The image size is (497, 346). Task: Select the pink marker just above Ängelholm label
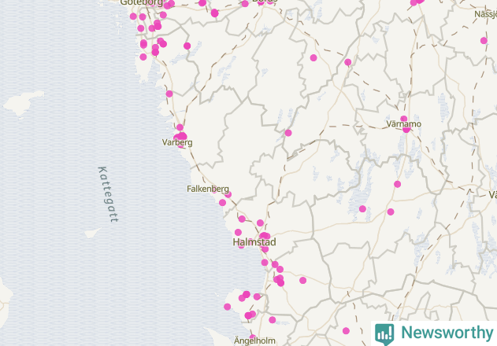click(253, 337)
